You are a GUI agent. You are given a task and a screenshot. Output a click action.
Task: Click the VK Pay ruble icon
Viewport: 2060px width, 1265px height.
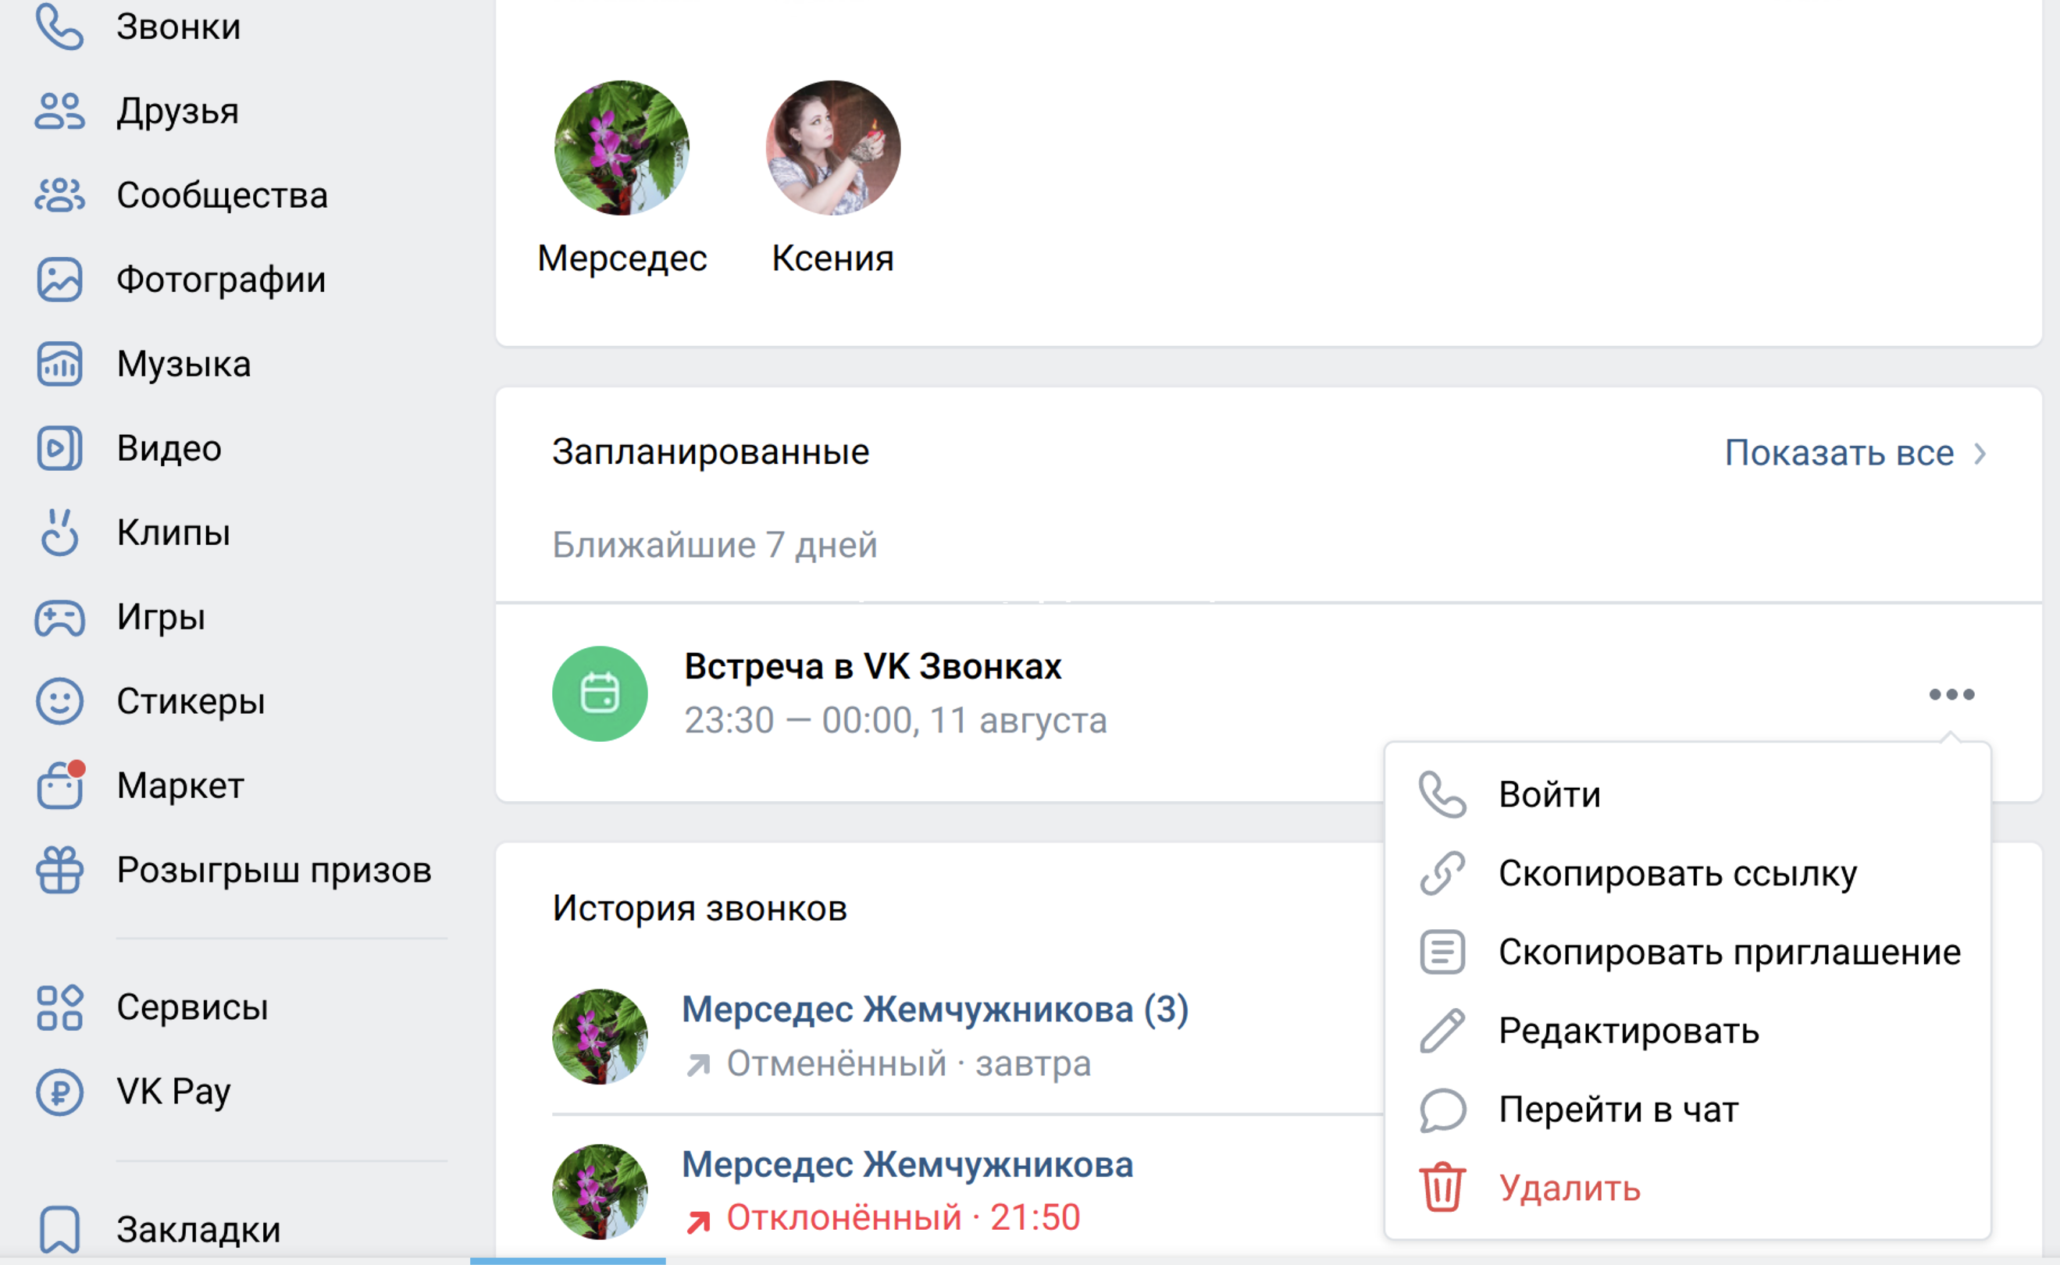pos(59,1092)
